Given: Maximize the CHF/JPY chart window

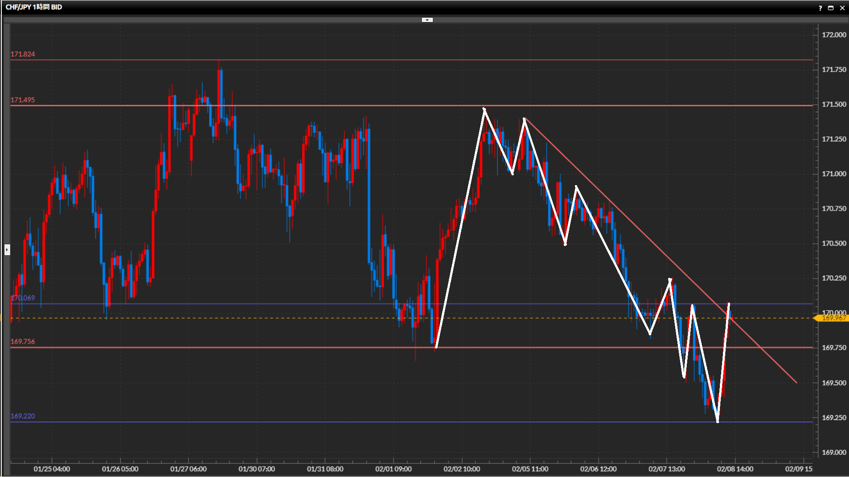Looking at the screenshot, I should pyautogui.click(x=831, y=8).
